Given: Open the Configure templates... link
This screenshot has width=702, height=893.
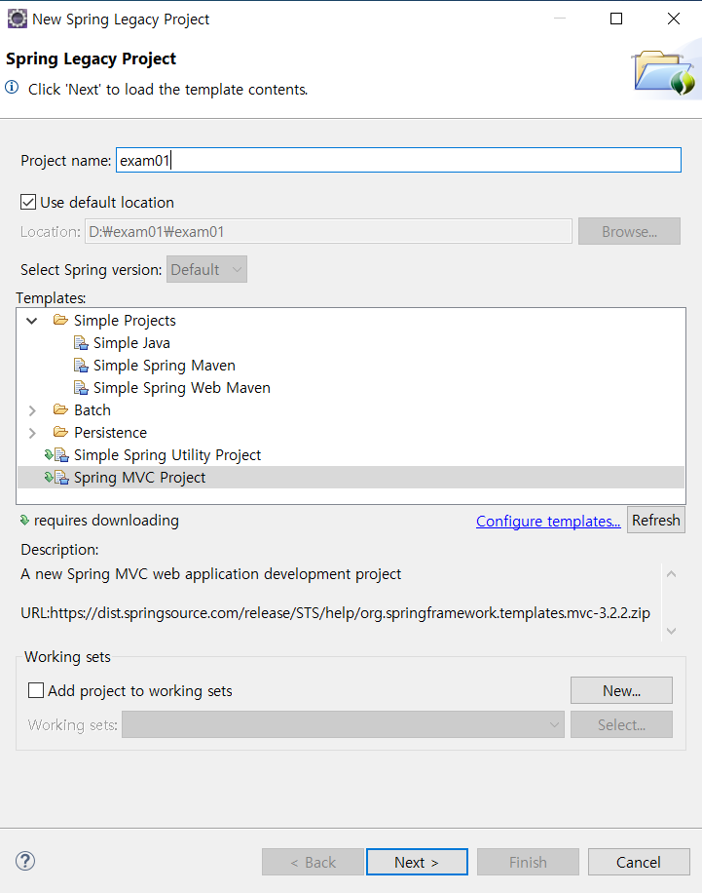Looking at the screenshot, I should click(x=548, y=522).
